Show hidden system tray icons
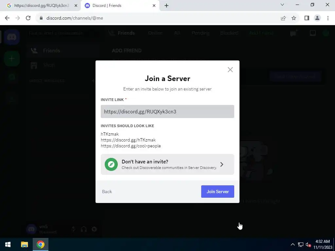The height and width of the screenshot is (251, 335). pyautogui.click(x=293, y=244)
